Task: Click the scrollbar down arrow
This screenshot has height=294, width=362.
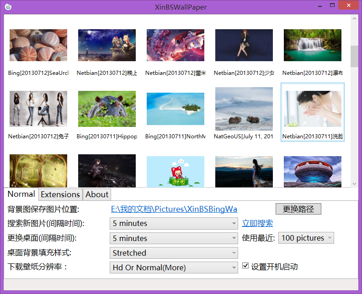Action: (x=354, y=184)
